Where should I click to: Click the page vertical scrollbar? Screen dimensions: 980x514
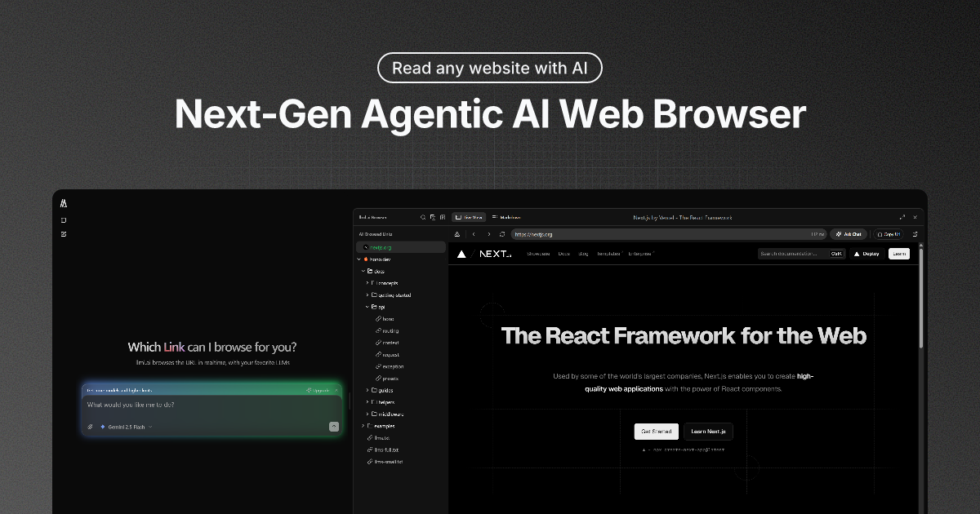pos(921,298)
